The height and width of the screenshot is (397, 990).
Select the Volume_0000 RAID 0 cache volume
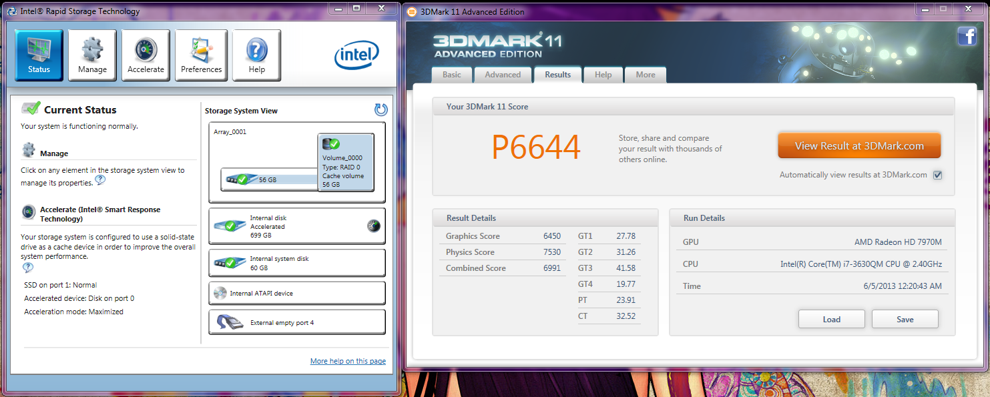[x=346, y=162]
